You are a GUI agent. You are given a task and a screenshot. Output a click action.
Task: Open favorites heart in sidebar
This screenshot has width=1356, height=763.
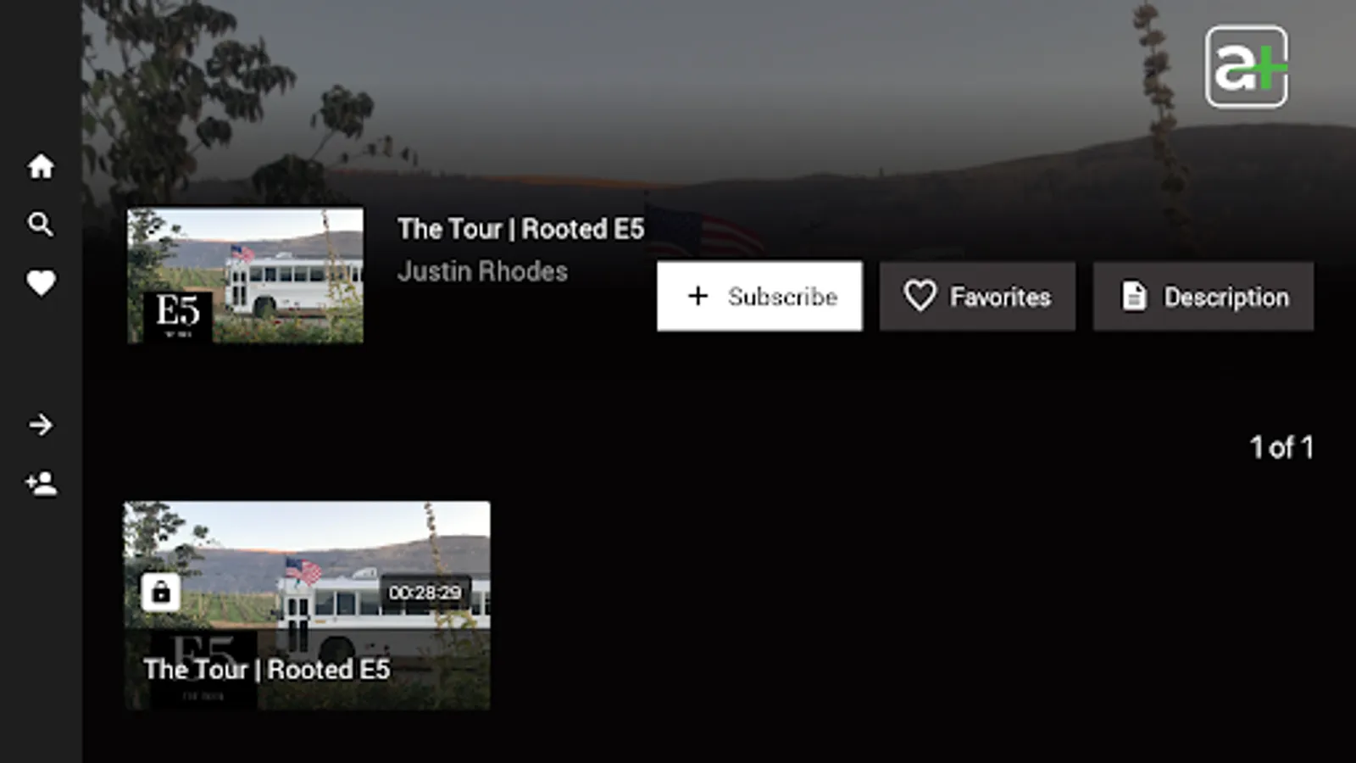point(41,283)
